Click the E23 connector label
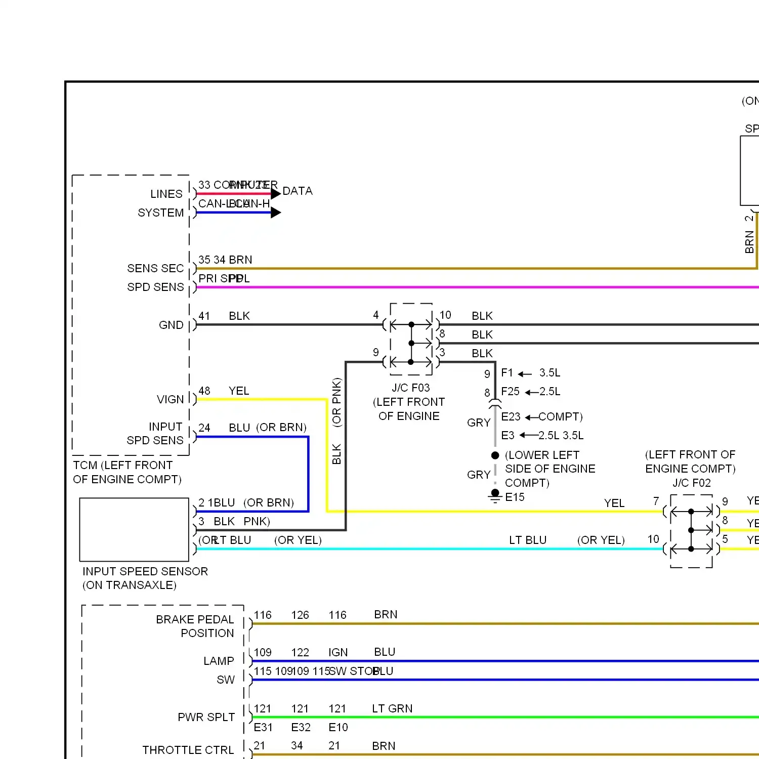759x759 pixels. [x=511, y=416]
